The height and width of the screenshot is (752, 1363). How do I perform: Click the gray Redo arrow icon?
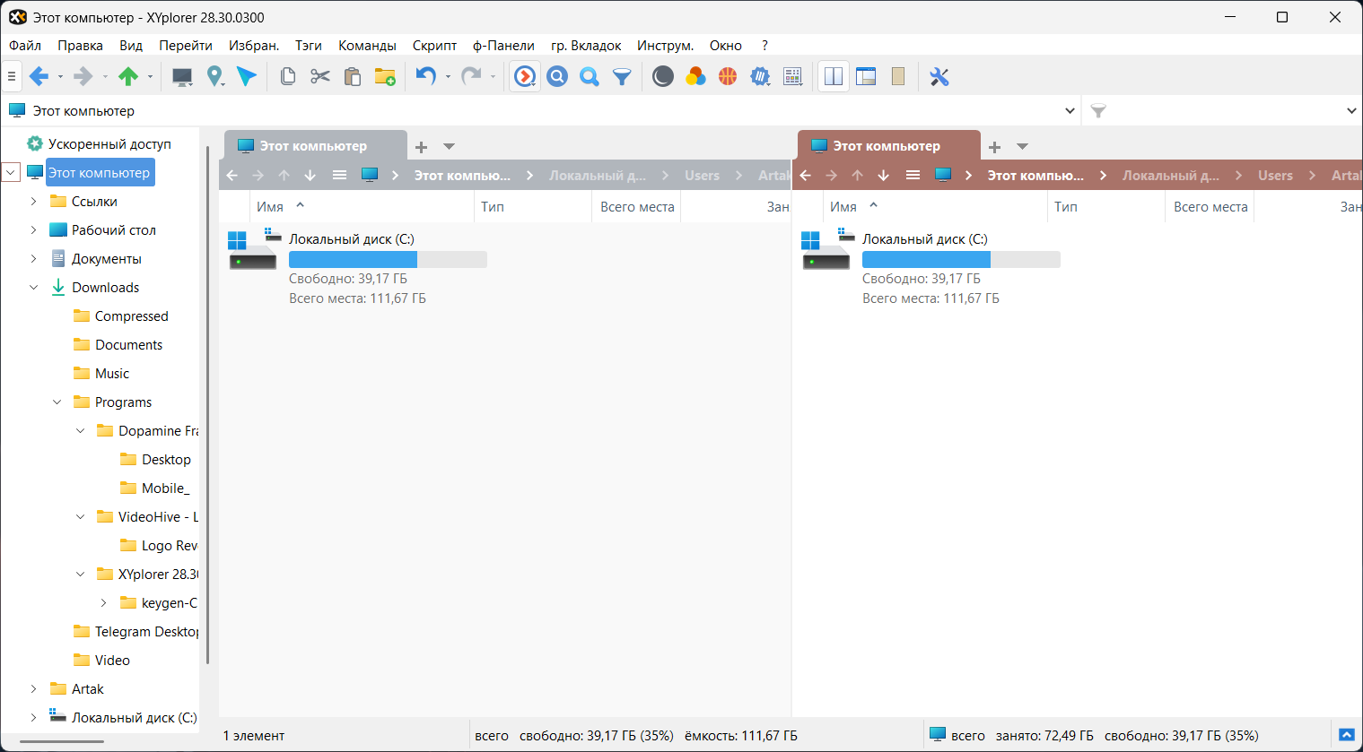tap(471, 77)
